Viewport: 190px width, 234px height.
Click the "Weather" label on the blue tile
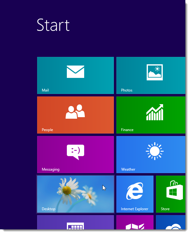click(128, 169)
